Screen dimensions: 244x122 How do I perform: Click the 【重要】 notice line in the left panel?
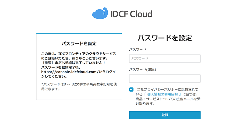point(73,63)
